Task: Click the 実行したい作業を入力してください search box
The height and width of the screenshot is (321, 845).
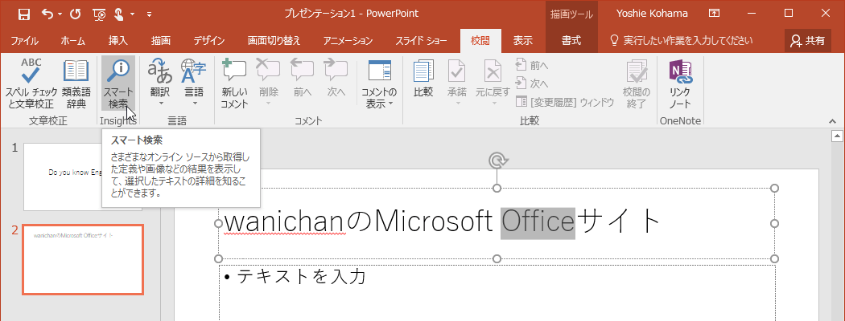Action: (x=681, y=40)
